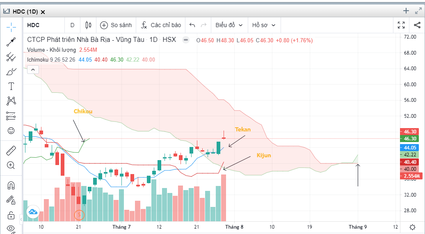The image size is (425, 234).
Task: Click the zoom in magnifier tool
Action: 11,165
